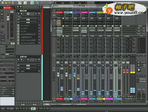The image size is (148, 112).
Task: Click the fader handle of the cyan mixer channel
Action: (x=67, y=75)
